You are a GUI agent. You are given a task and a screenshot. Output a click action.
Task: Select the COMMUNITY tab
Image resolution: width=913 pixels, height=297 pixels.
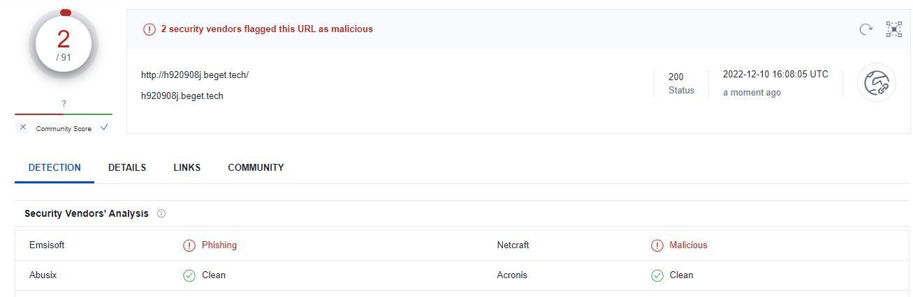pyautogui.click(x=256, y=168)
